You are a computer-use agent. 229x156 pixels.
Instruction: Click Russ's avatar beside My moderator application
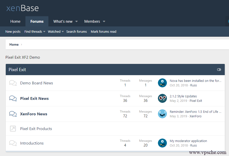162,143
